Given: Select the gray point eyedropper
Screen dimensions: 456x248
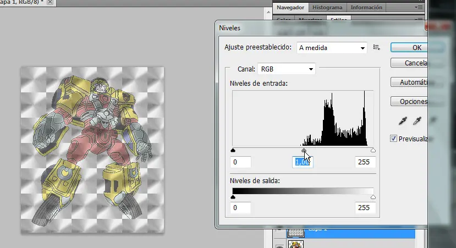Looking at the screenshot, I should [x=417, y=120].
